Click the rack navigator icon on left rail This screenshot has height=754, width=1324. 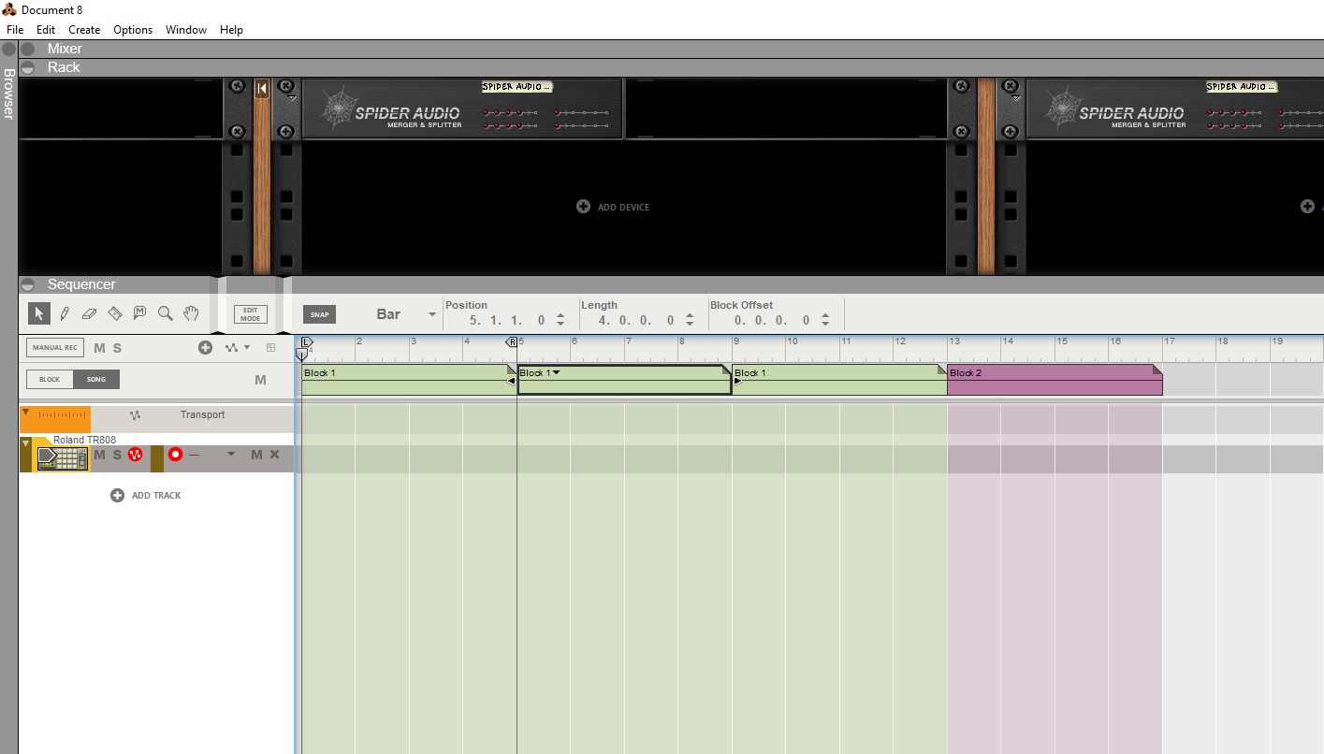coord(262,88)
